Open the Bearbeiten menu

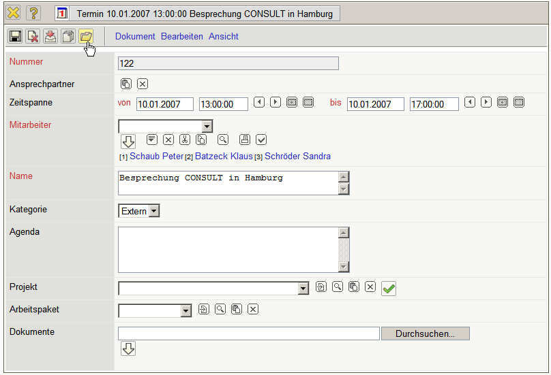click(182, 37)
